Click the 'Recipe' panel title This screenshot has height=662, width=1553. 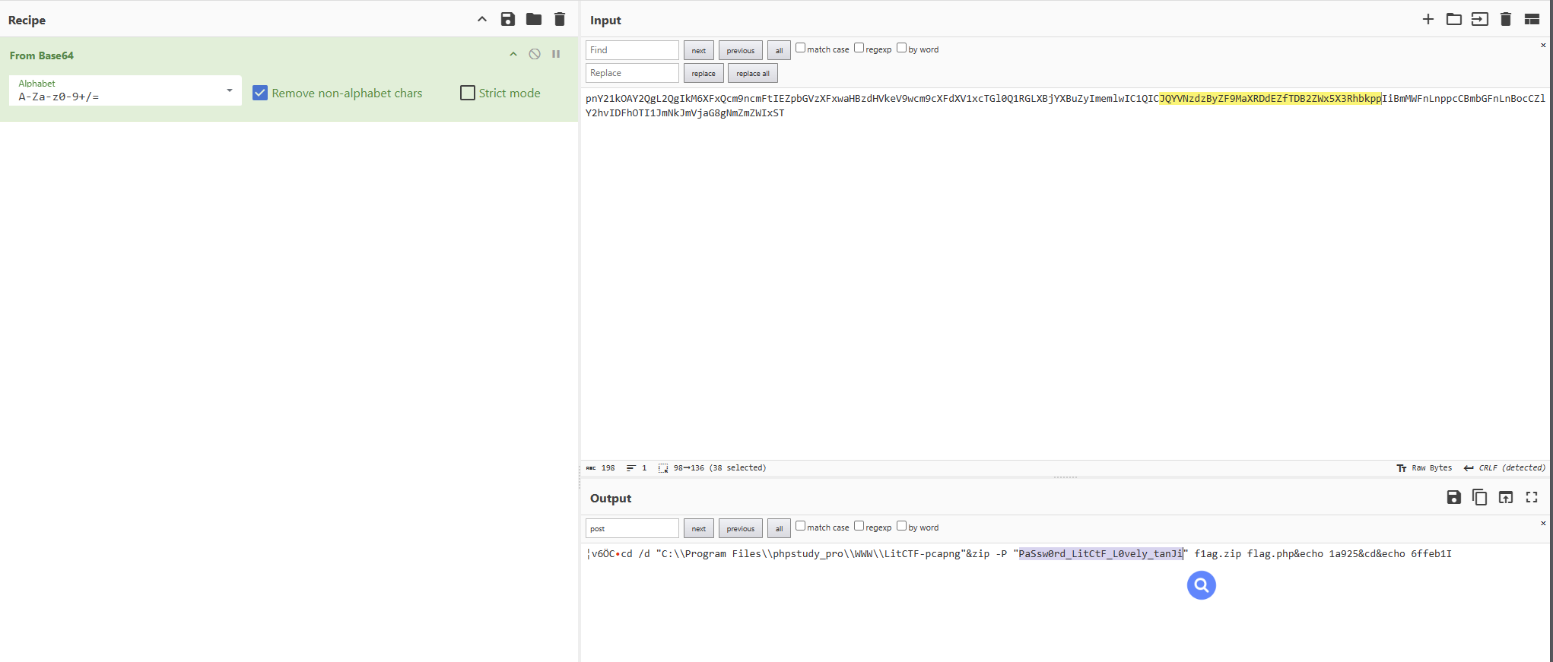(x=27, y=21)
